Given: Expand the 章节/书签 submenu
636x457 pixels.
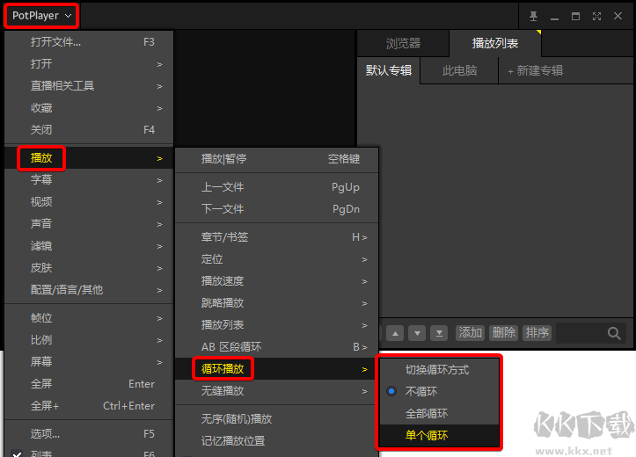Looking at the screenshot, I should 277,237.
